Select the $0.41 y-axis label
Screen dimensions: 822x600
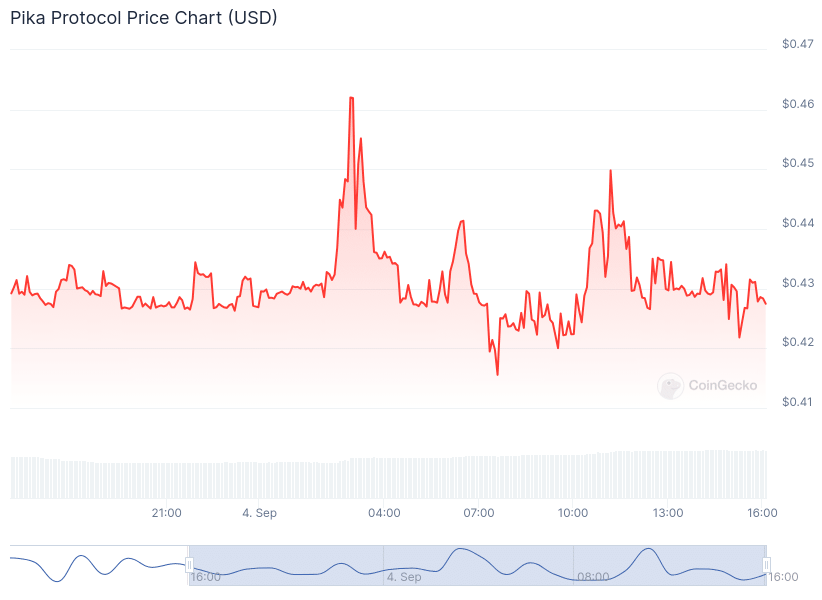point(798,402)
